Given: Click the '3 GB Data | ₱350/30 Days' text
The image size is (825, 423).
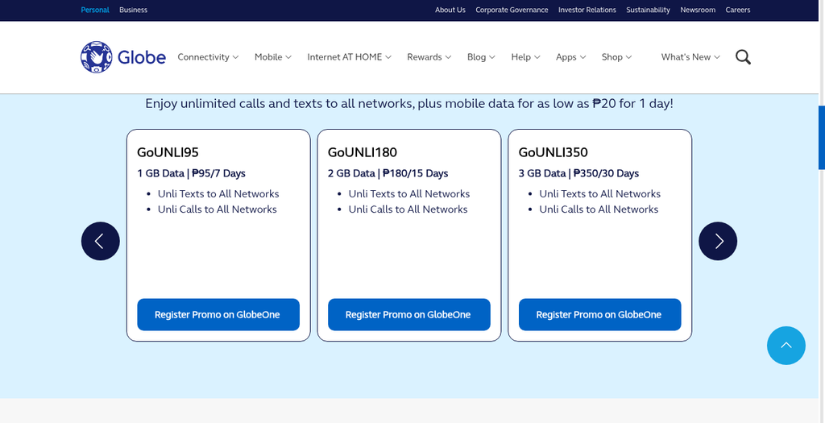Looking at the screenshot, I should pyautogui.click(x=578, y=173).
